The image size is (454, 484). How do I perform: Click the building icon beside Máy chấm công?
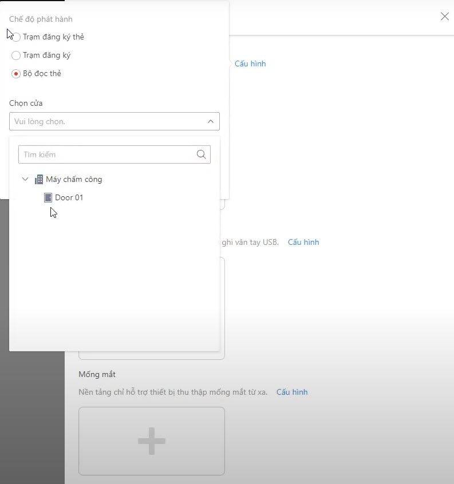tap(39, 180)
